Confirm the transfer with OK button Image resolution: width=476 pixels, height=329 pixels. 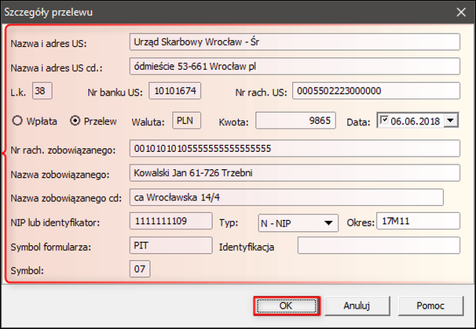[x=287, y=305]
